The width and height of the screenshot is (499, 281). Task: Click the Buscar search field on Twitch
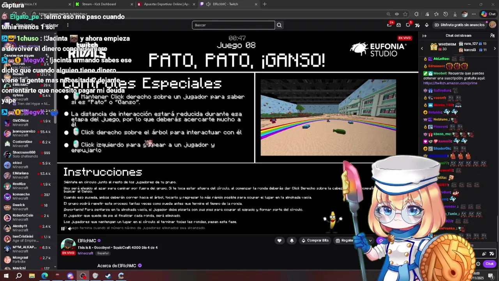(x=233, y=25)
